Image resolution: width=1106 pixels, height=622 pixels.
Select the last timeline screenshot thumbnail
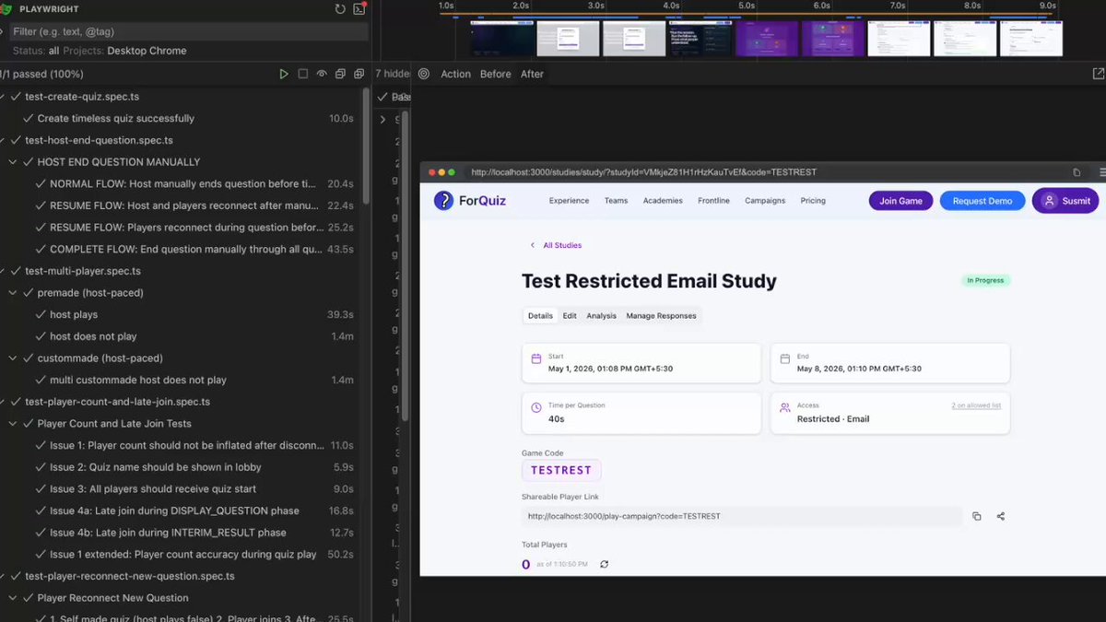pyautogui.click(x=1031, y=39)
